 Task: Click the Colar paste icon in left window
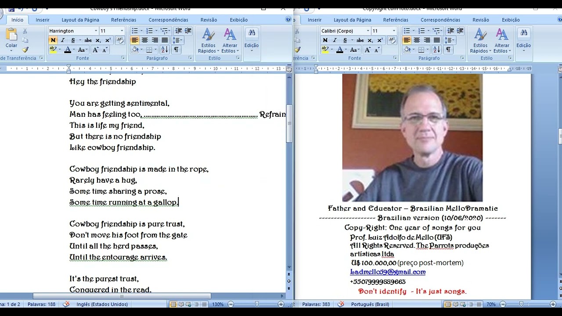11,35
